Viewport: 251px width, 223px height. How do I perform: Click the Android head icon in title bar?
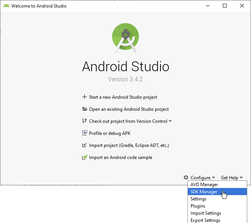pos(6,6)
